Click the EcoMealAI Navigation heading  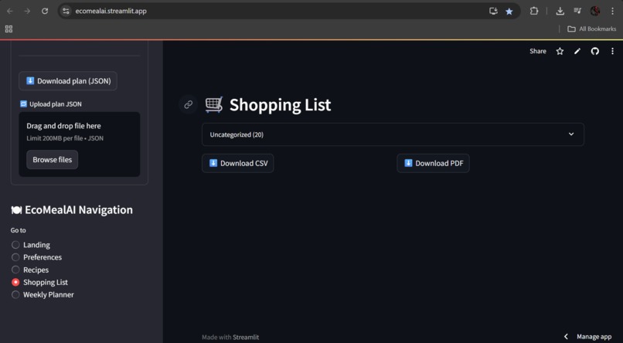72,209
